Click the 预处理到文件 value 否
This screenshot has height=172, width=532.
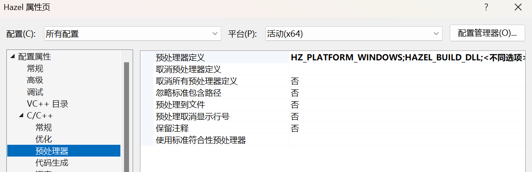(295, 105)
